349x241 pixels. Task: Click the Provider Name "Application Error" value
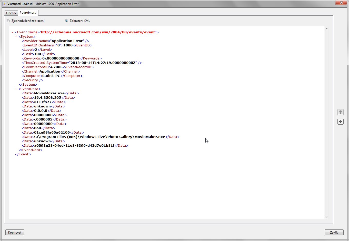coord(67,41)
